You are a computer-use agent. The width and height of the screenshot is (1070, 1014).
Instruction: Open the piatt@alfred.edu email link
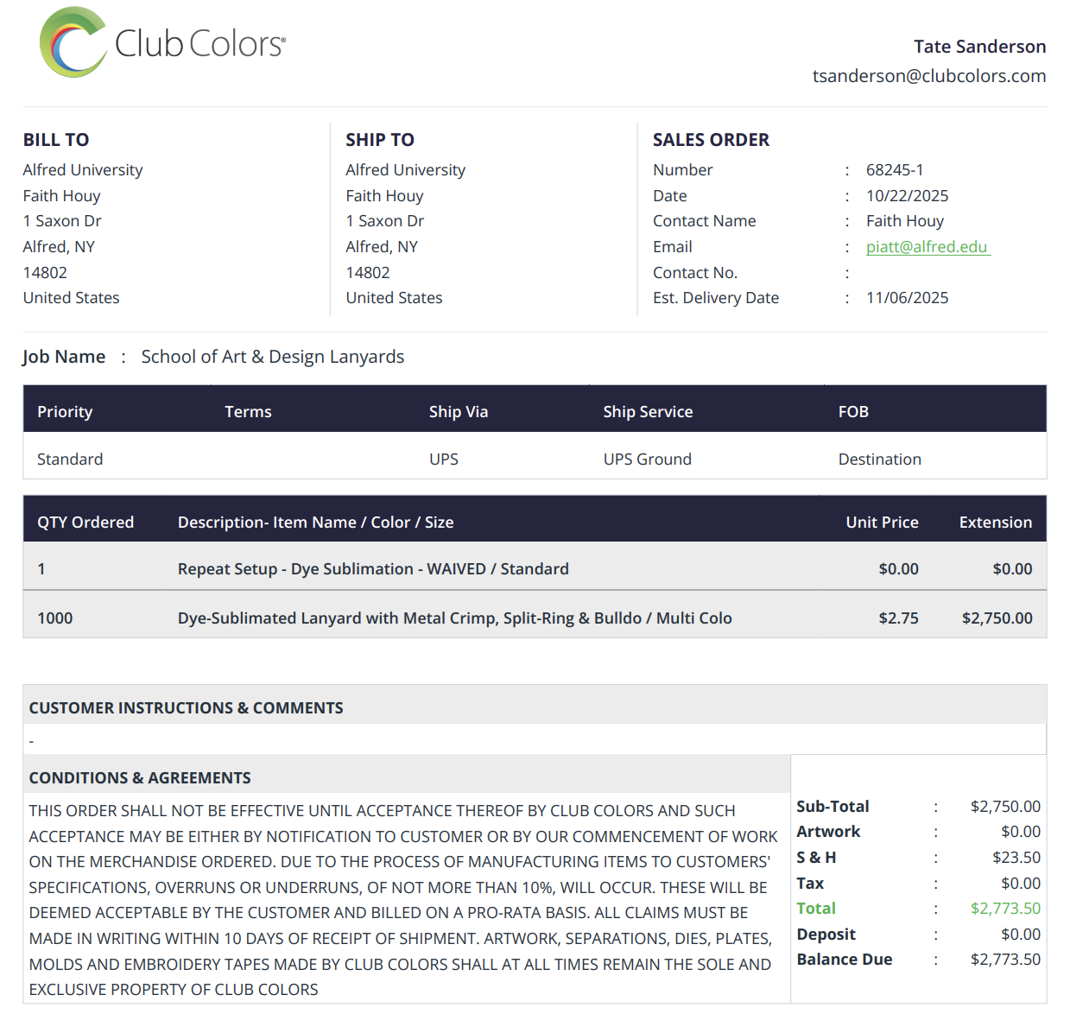928,247
